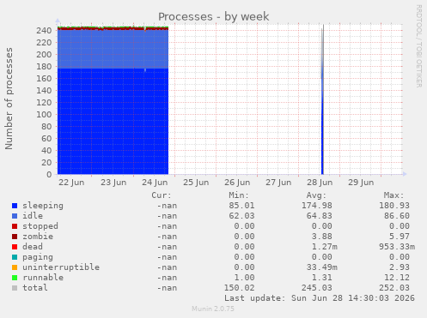
Task: Click the zombie legend color swatch
Action: [x=15, y=237]
